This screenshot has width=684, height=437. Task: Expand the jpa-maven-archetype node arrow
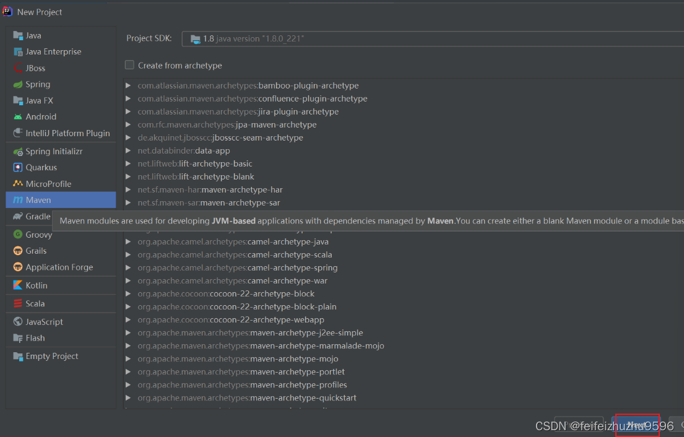coord(128,125)
